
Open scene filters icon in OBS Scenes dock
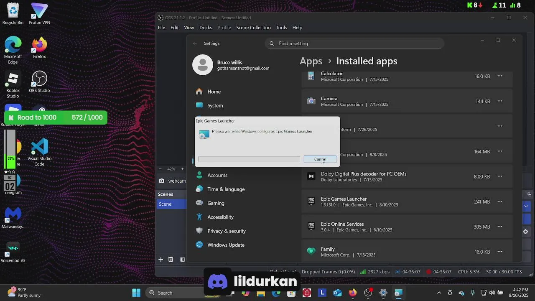pos(182,260)
